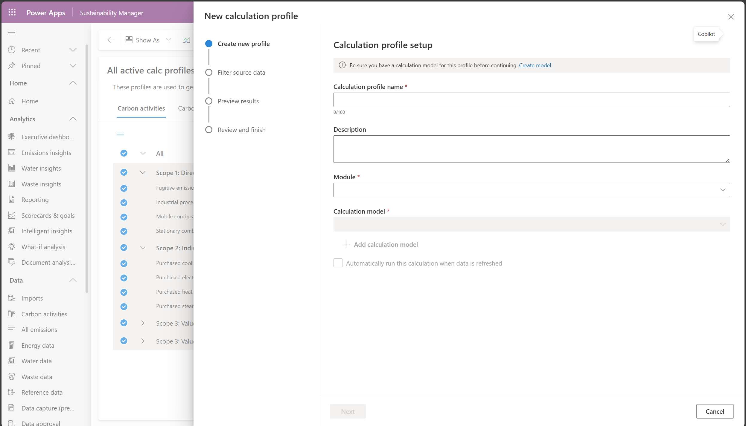Toggle the automatically run calculation checkbox
The height and width of the screenshot is (426, 746).
click(x=338, y=263)
